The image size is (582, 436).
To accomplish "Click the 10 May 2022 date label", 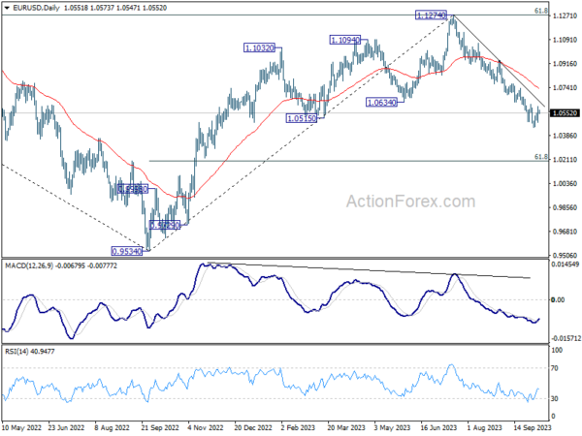I will [22, 428].
